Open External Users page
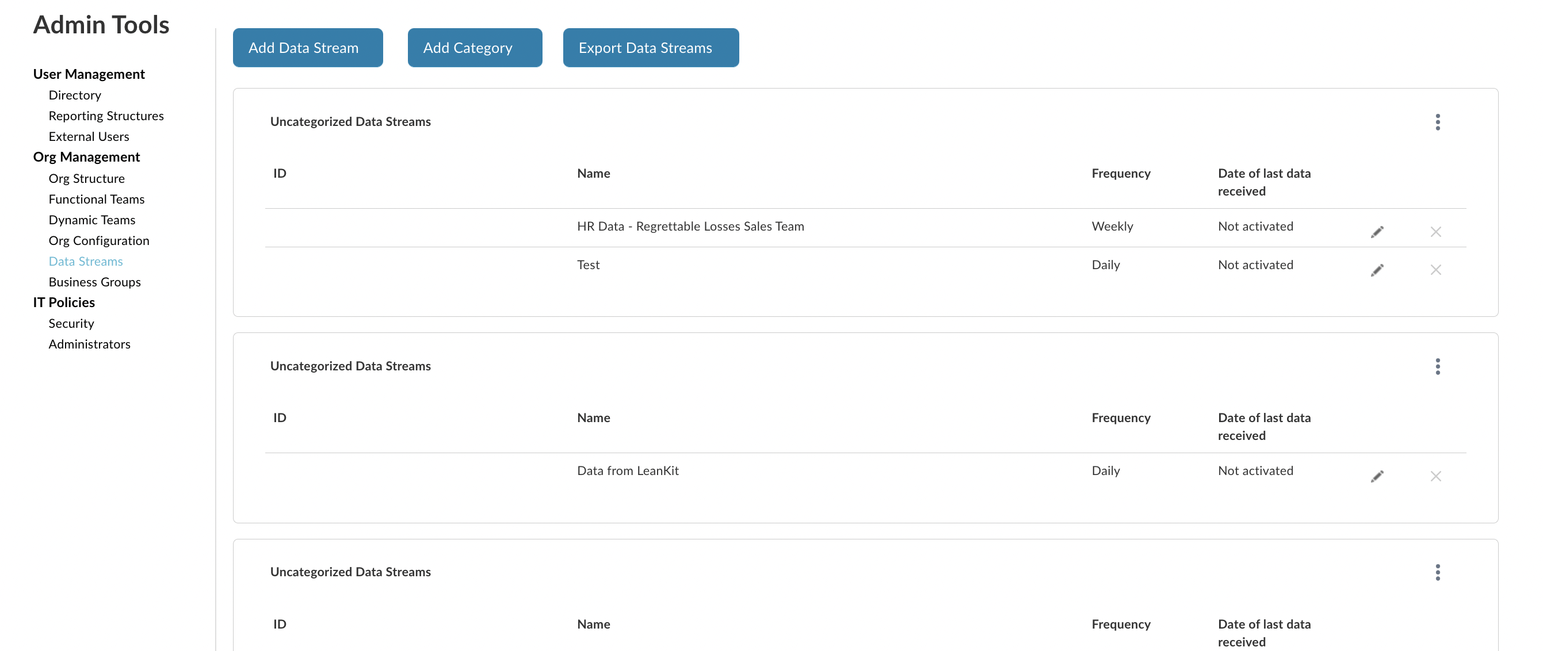Viewport: 1543px width, 651px height. pos(89,136)
